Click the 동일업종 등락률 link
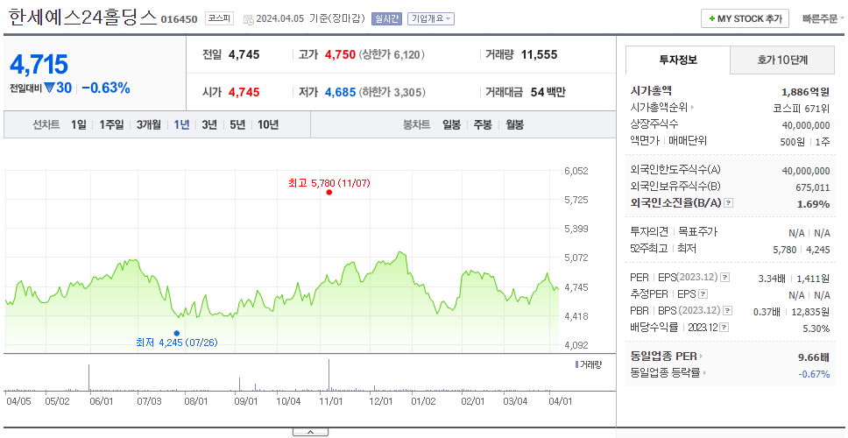Image resolution: width=848 pixels, height=438 pixels. [665, 372]
